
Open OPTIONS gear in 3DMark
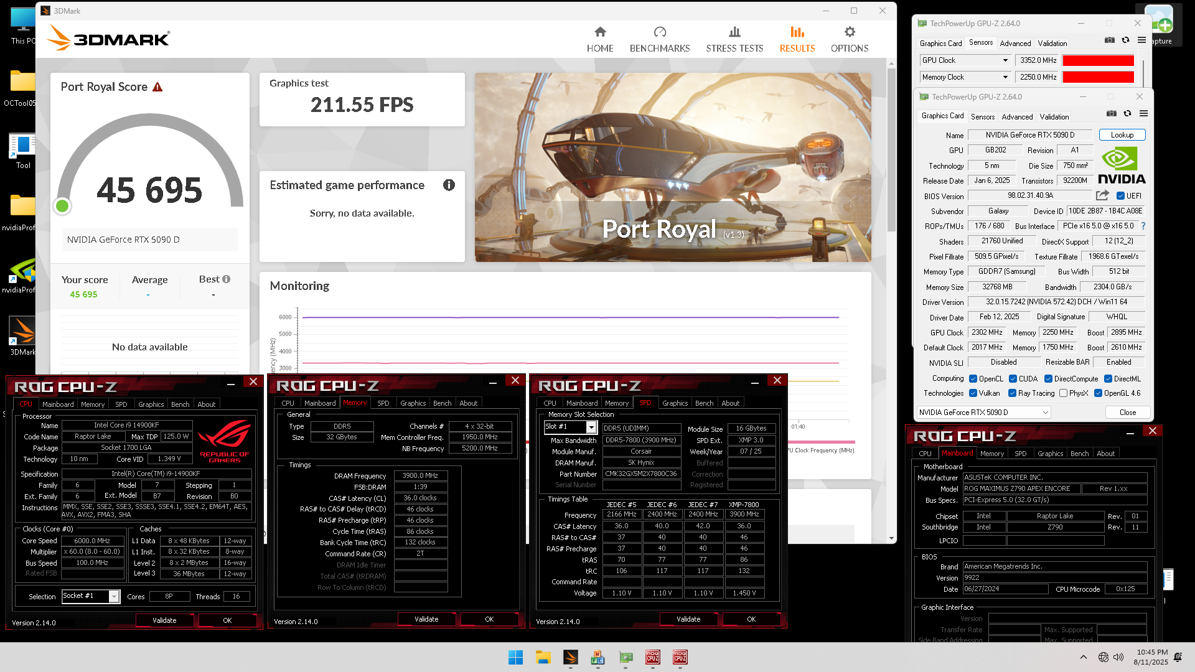click(x=850, y=32)
